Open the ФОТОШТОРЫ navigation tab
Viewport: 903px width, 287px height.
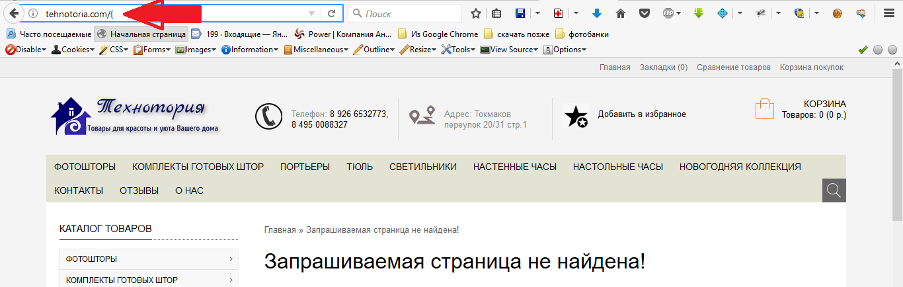[x=85, y=167]
